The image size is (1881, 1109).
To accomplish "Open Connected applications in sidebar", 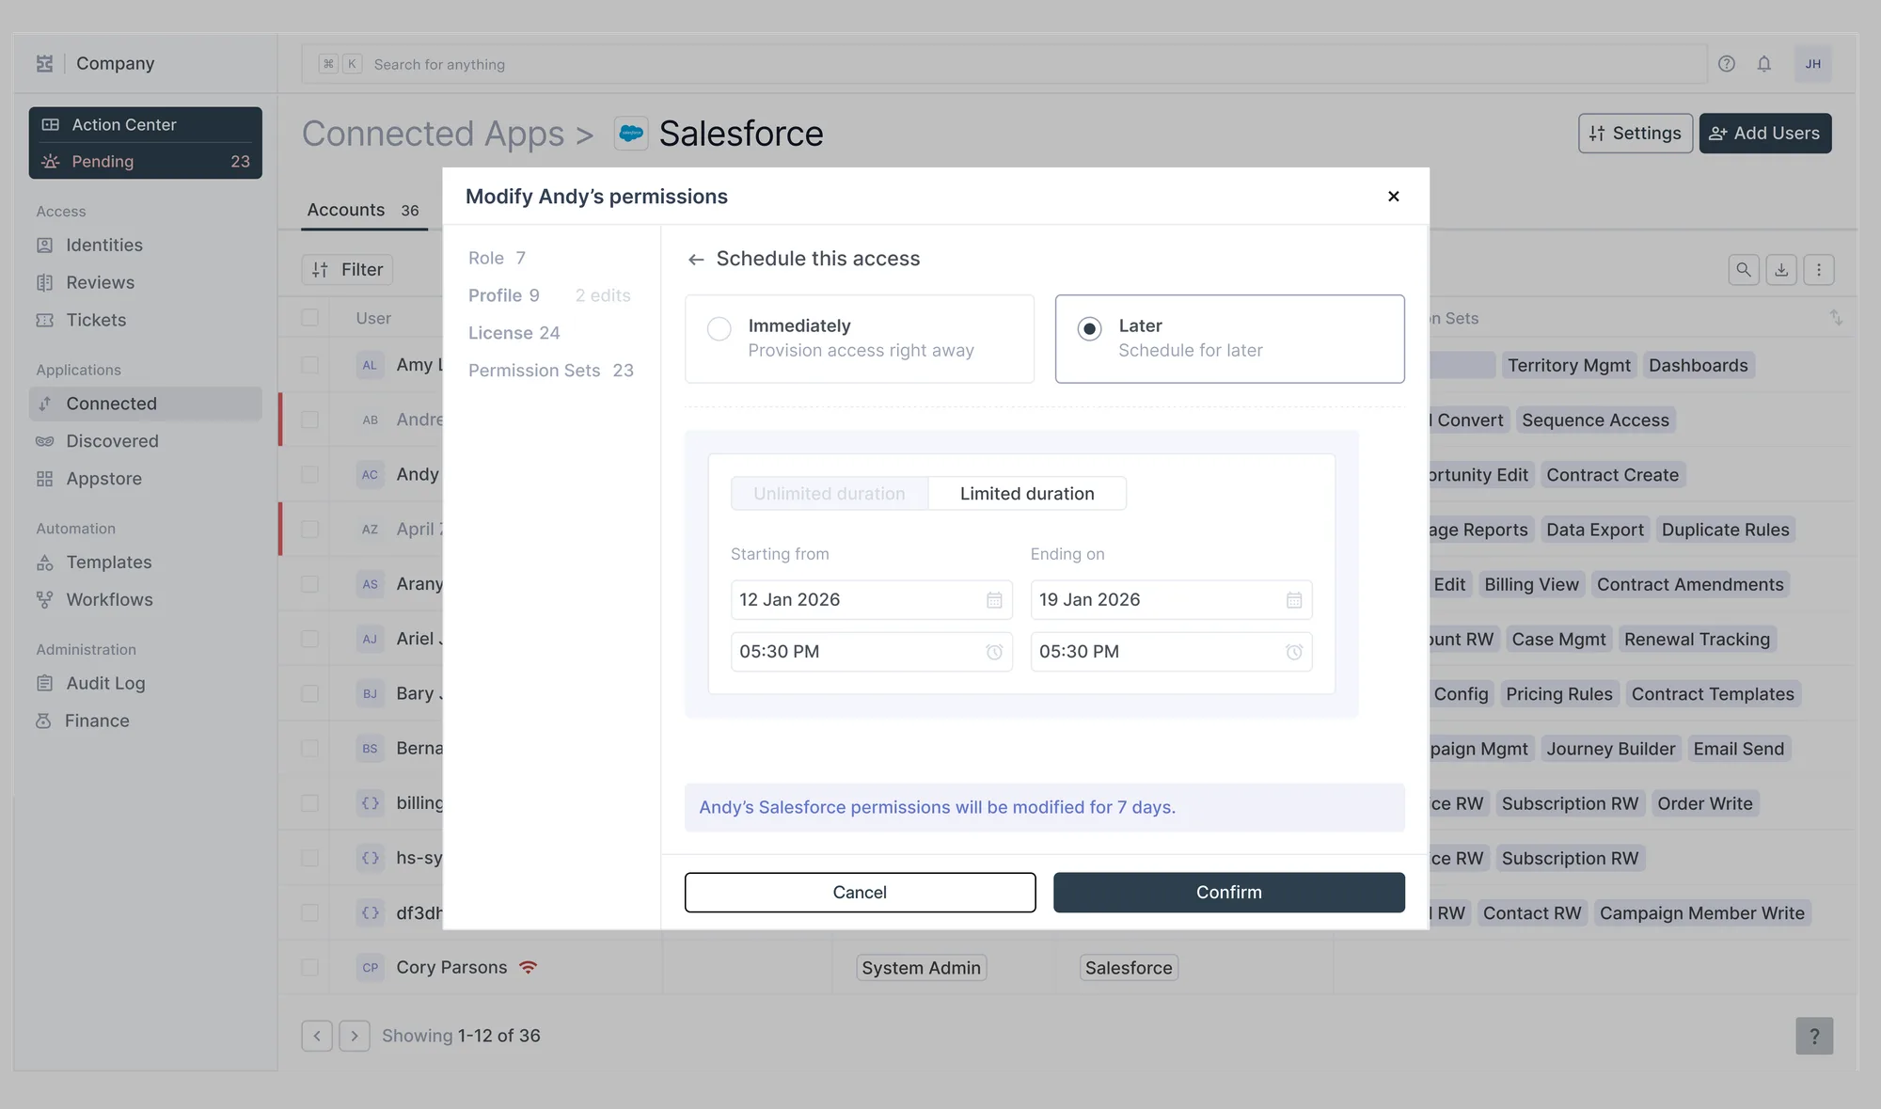I will [x=146, y=404].
